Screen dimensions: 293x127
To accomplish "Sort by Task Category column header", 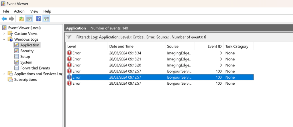I will point(239,46).
